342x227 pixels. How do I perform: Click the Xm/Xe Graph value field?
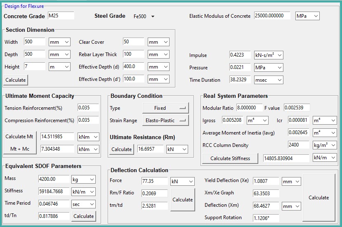pos(266,194)
